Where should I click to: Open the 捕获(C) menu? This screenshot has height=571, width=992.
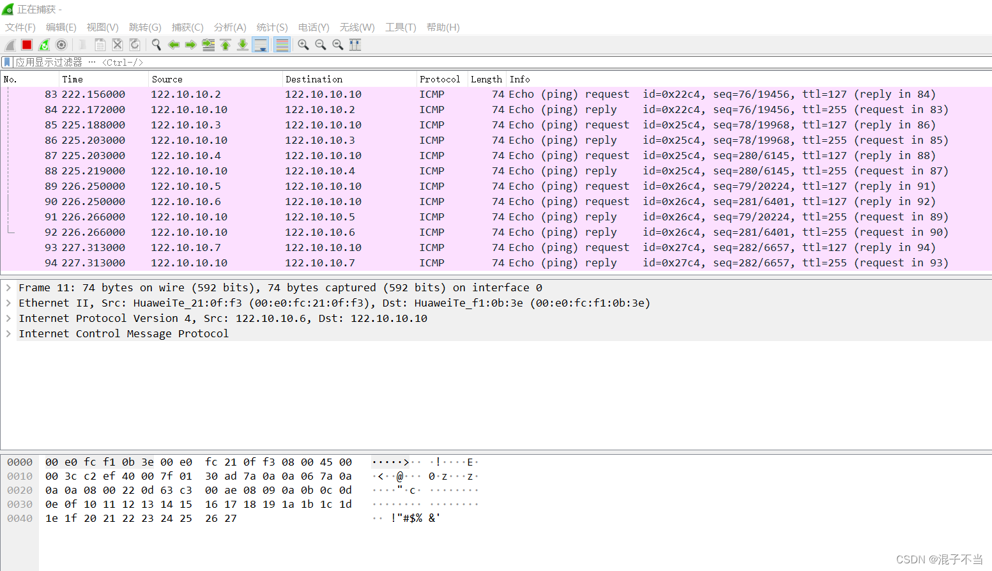coord(187,27)
